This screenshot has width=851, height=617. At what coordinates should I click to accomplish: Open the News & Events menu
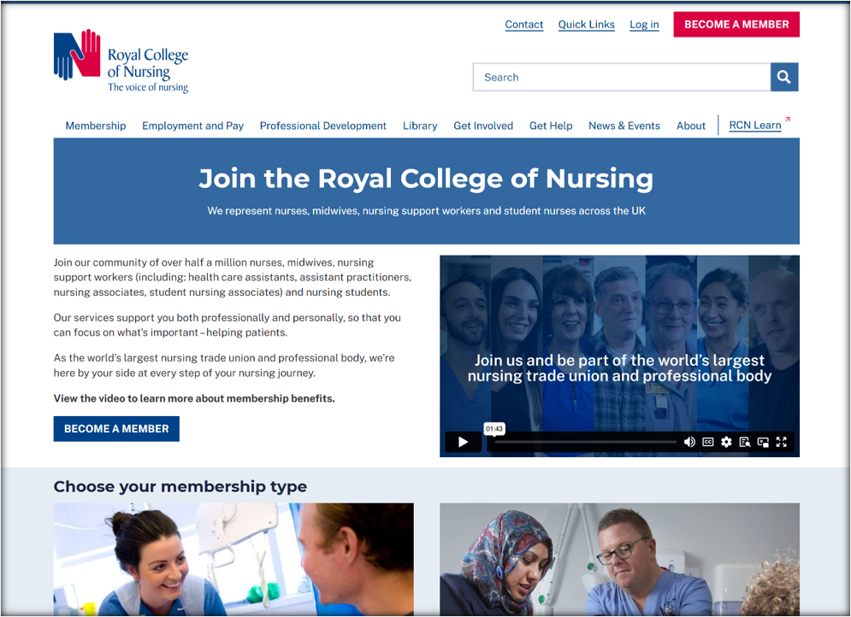(x=624, y=126)
